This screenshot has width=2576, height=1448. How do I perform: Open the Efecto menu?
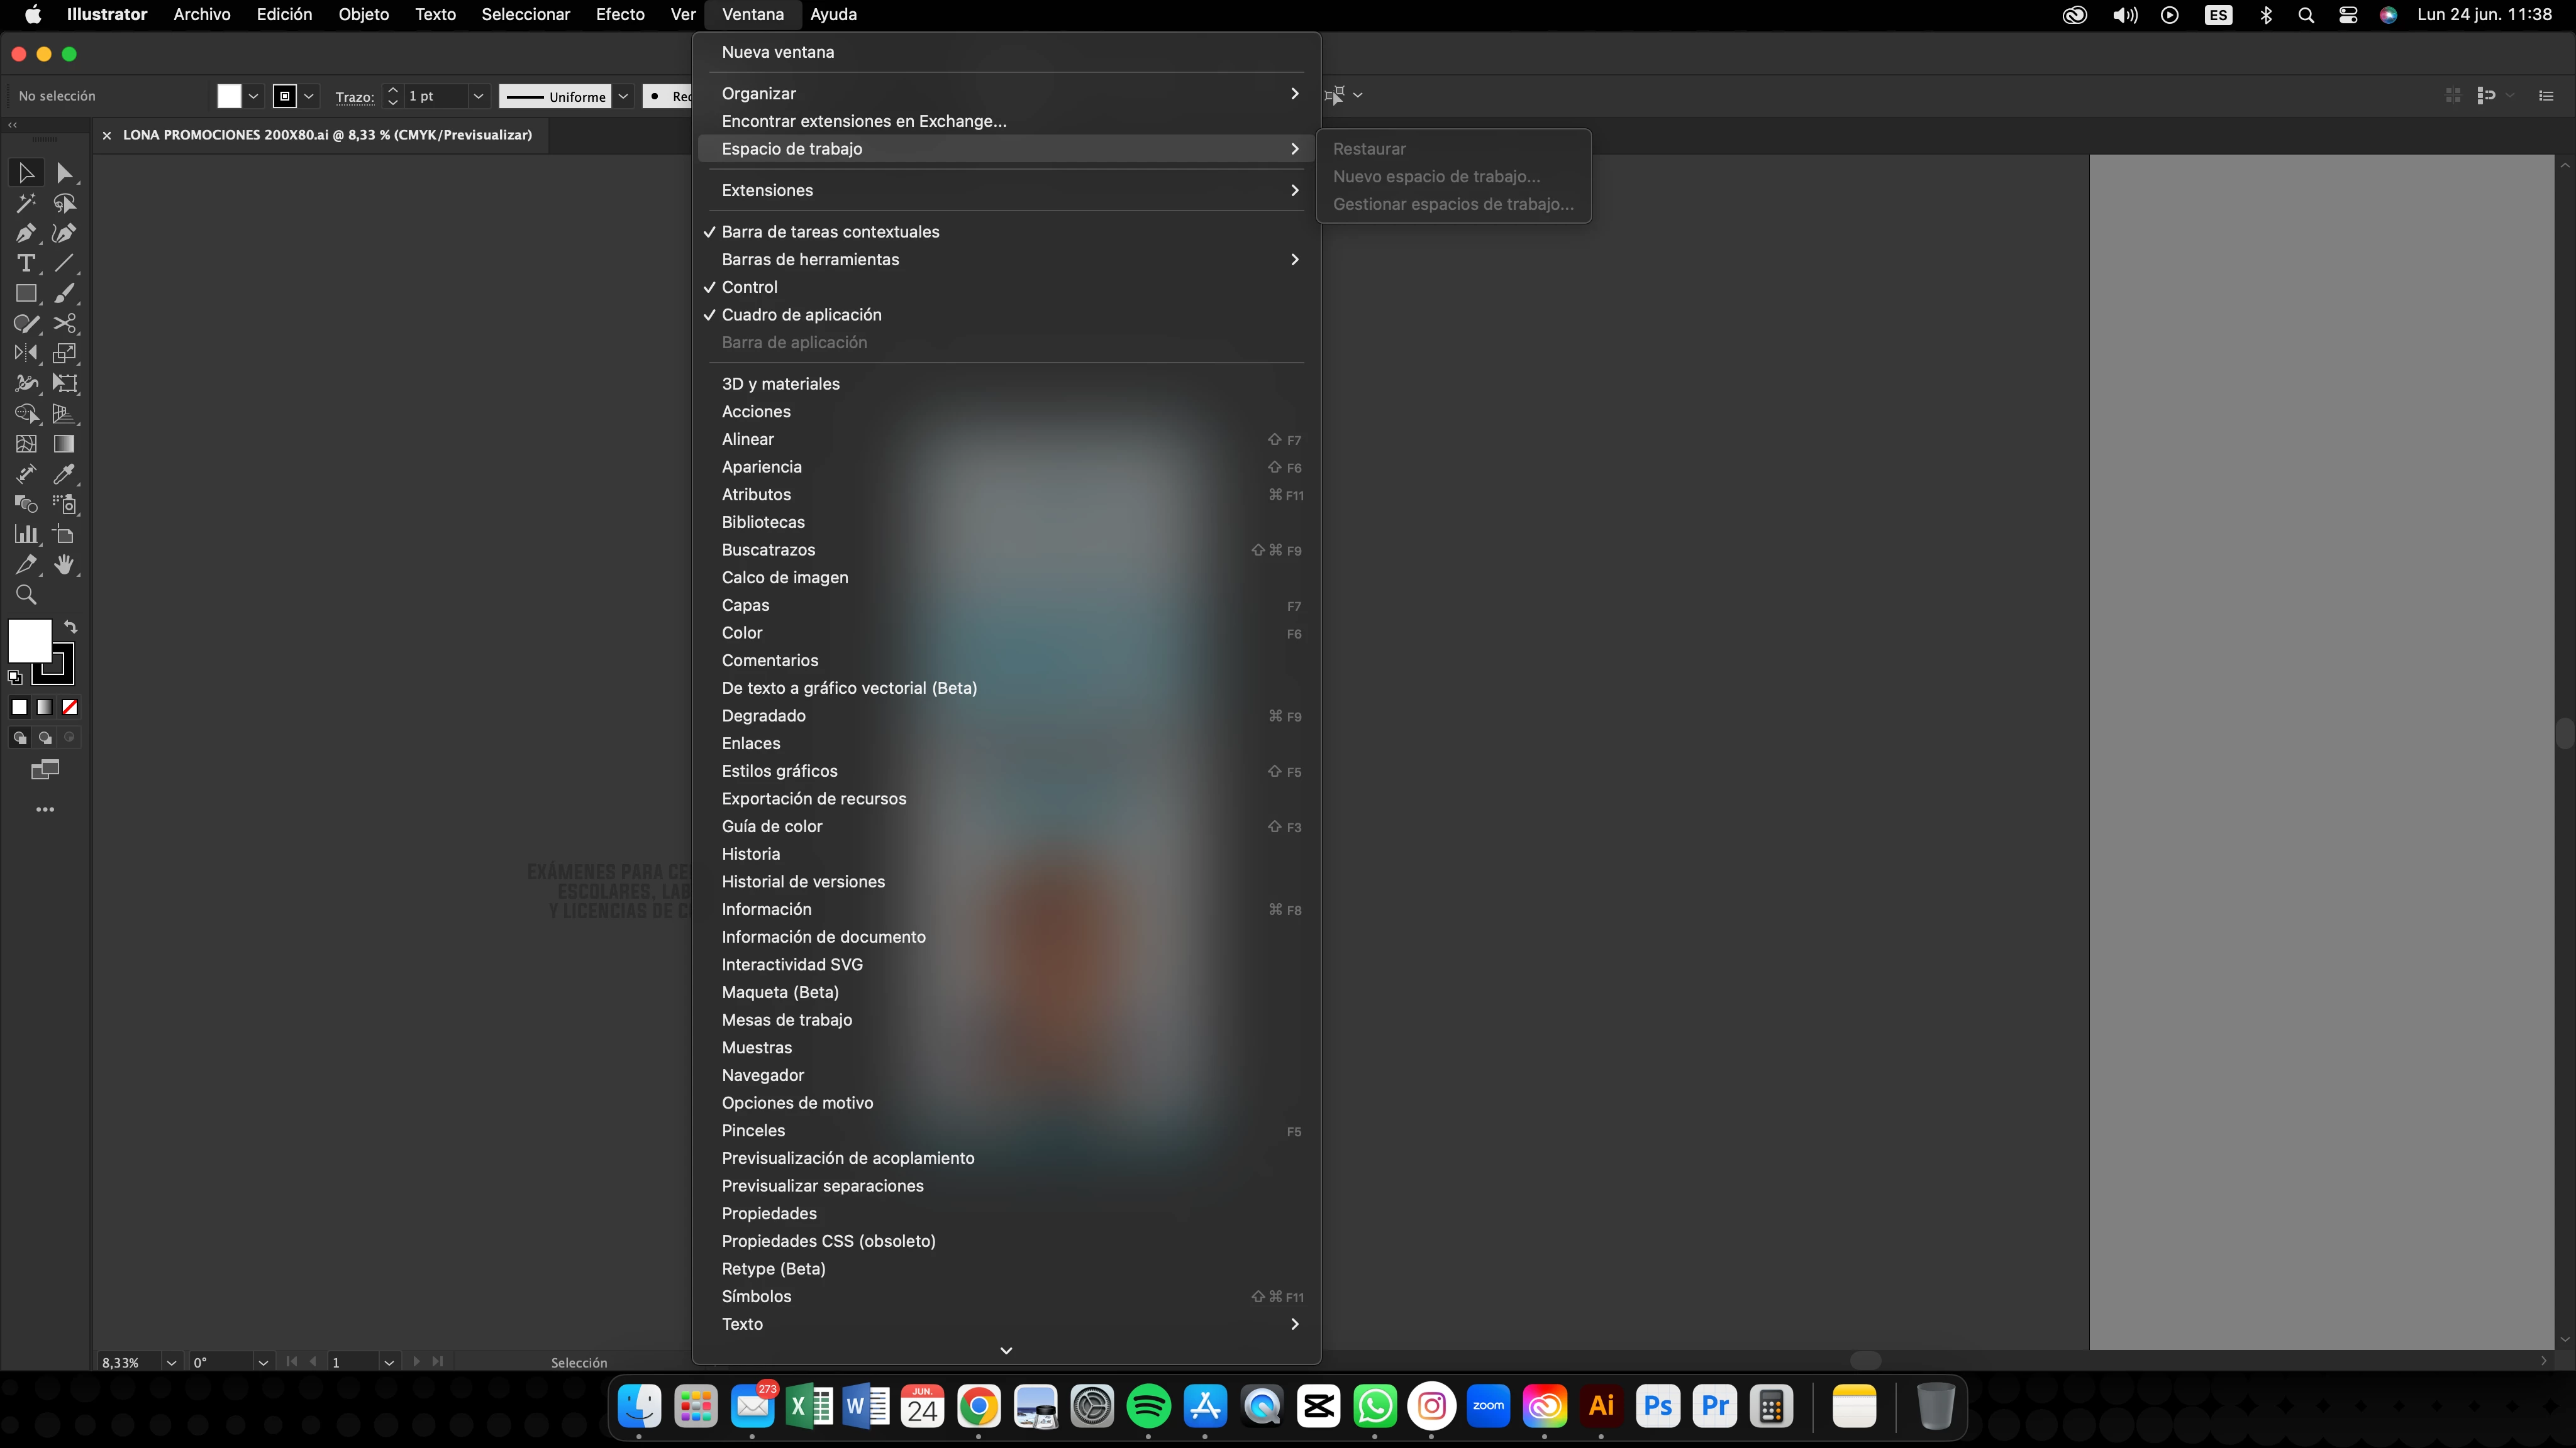[x=619, y=14]
